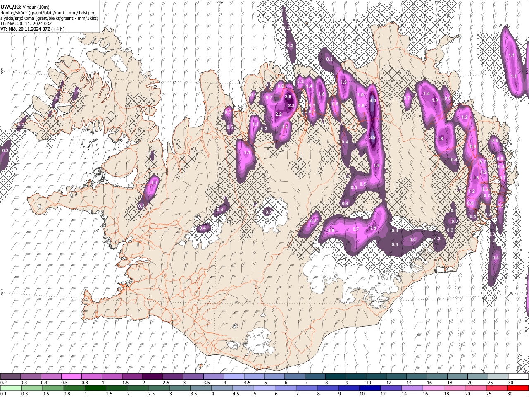Pick the dark teal swatch between 9 and 10
Screen dimensions: 529x397
[355, 376]
